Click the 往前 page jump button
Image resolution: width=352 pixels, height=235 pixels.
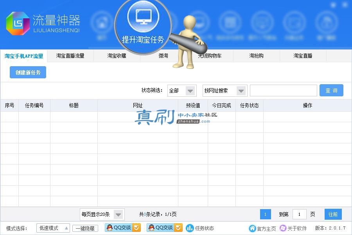[333, 214]
